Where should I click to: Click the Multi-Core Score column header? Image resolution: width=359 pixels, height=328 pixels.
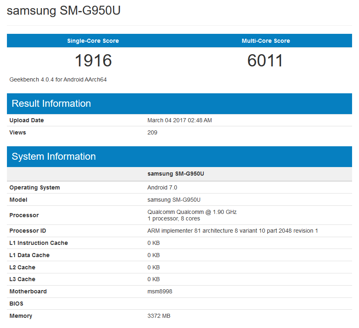[266, 41]
